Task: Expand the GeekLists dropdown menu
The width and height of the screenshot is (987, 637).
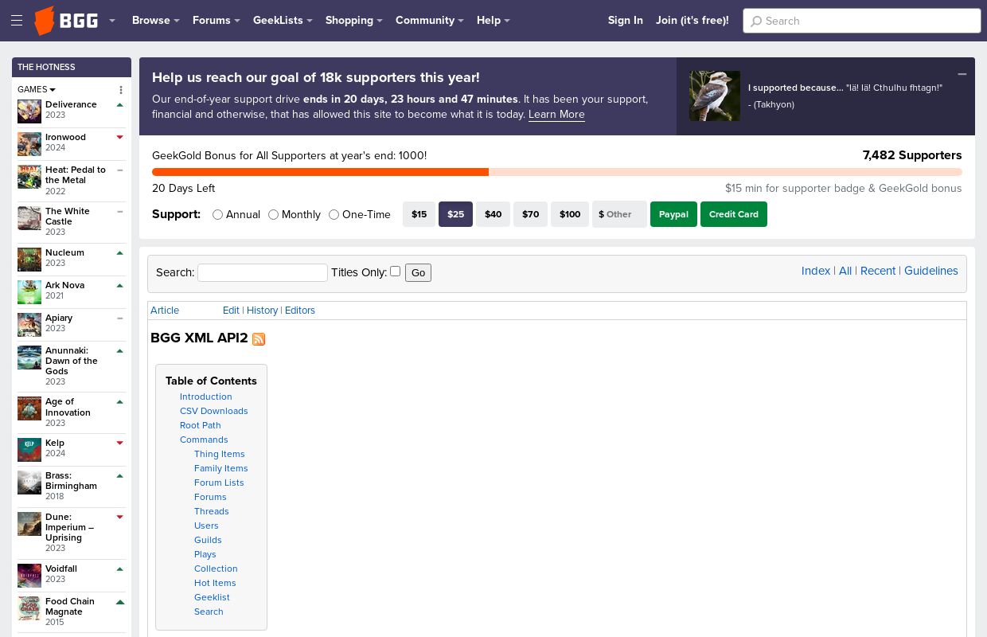Action: point(283,21)
